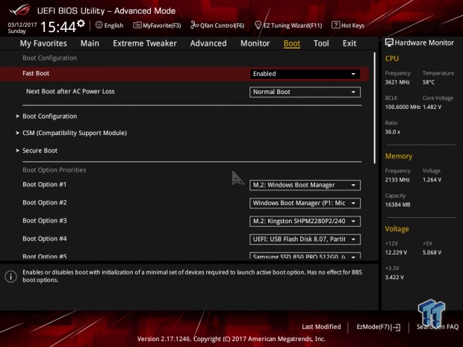
Task: Open the Boot Option #4 dropdown
Action: coord(305,240)
